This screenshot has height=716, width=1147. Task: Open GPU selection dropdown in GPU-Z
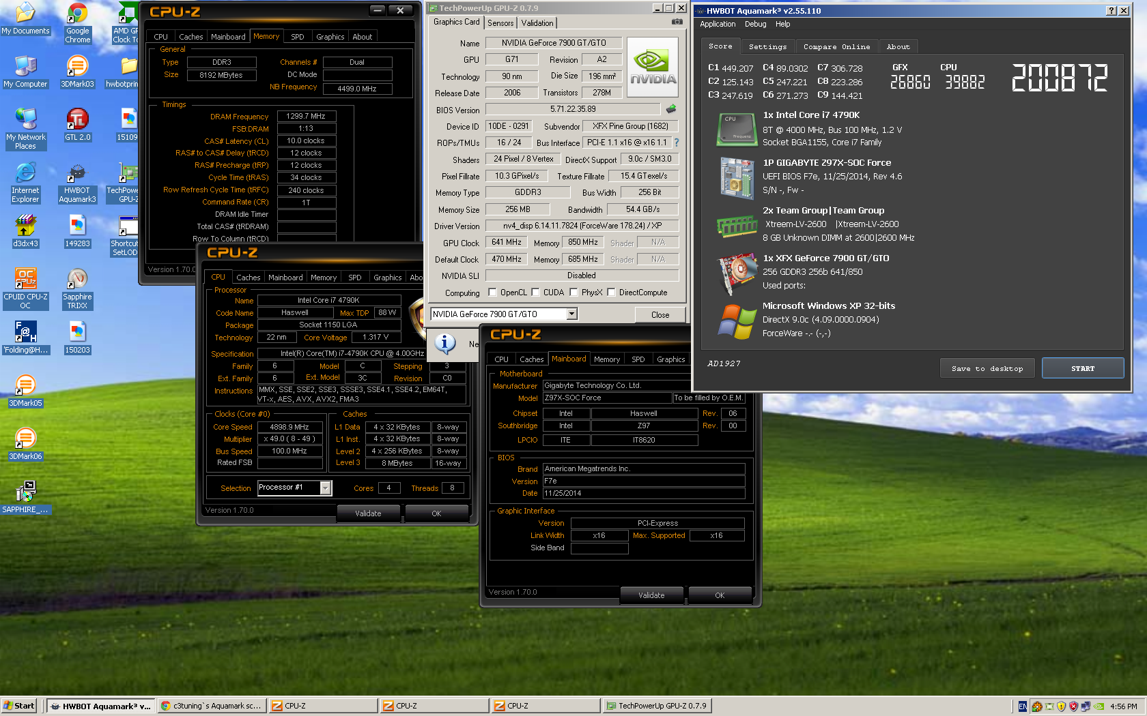572,314
